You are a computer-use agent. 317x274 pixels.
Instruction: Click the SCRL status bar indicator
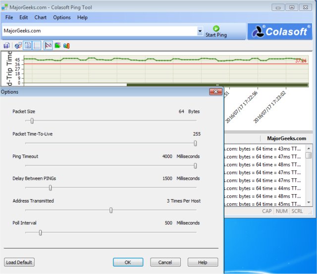click(297, 211)
